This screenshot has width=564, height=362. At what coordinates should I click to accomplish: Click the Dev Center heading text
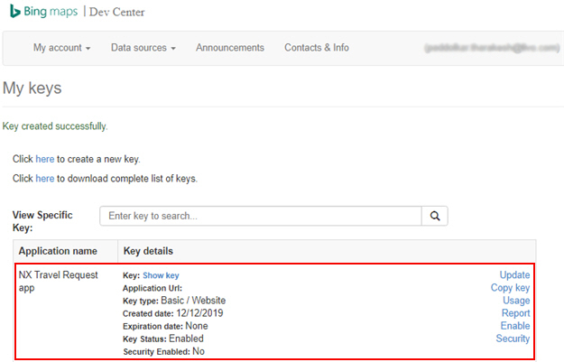click(117, 12)
